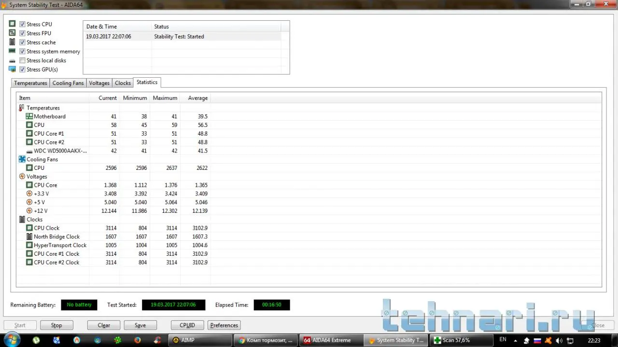Click the CPU Clock row icon
This screenshot has width=618, height=347.
point(29,228)
